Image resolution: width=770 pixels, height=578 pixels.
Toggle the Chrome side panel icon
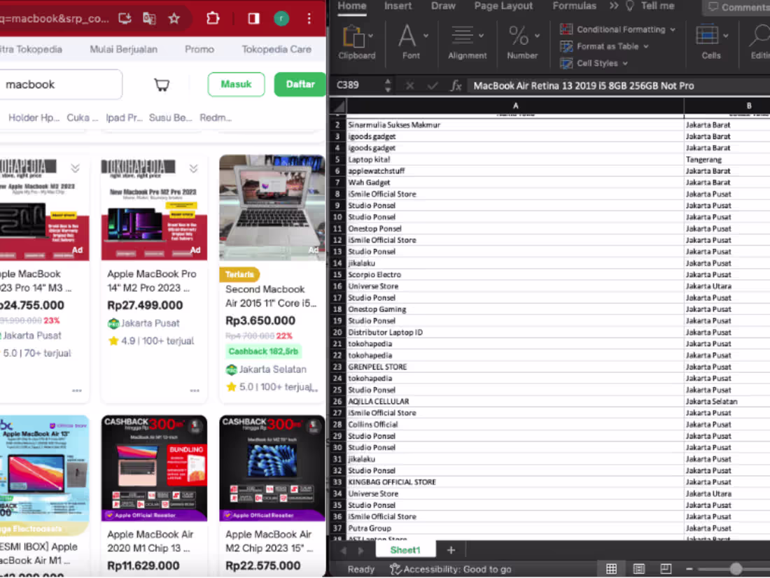[253, 19]
